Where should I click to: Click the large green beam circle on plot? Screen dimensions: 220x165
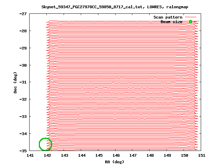45,144
